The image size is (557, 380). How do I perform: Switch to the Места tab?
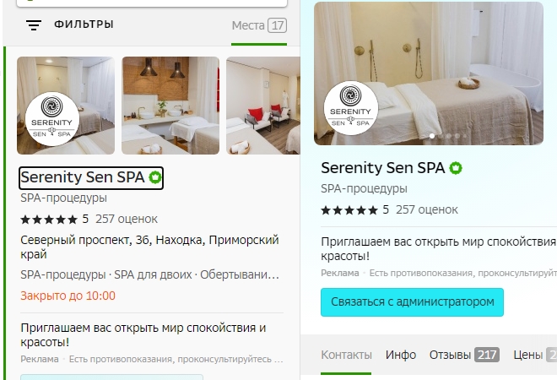(259, 25)
